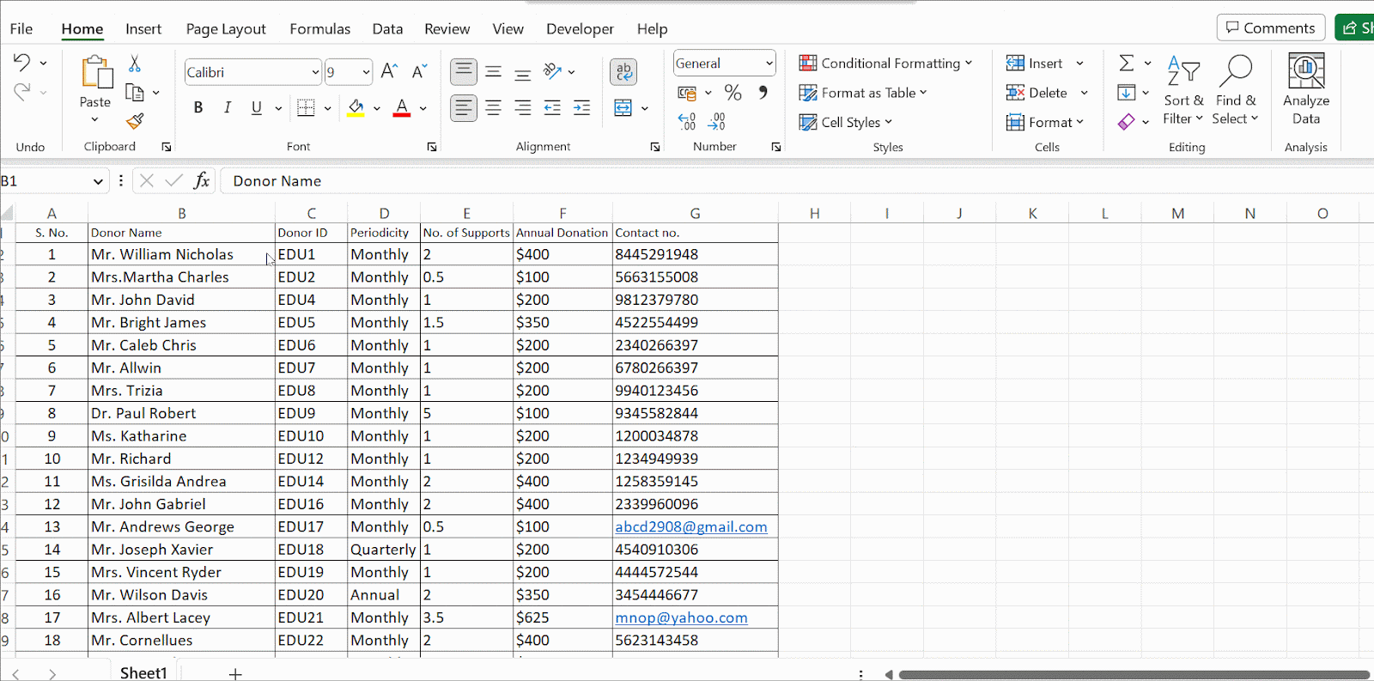Toggle Align Right
Viewport: 1374px width, 681px height.
tap(522, 107)
